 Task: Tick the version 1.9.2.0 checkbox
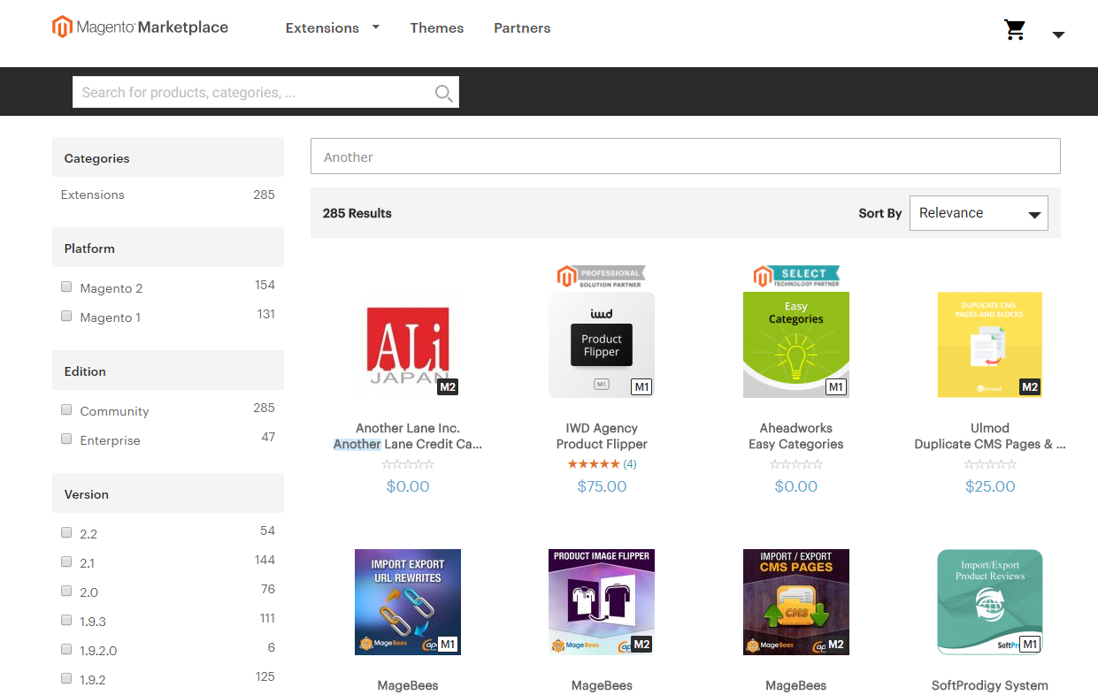tap(66, 649)
